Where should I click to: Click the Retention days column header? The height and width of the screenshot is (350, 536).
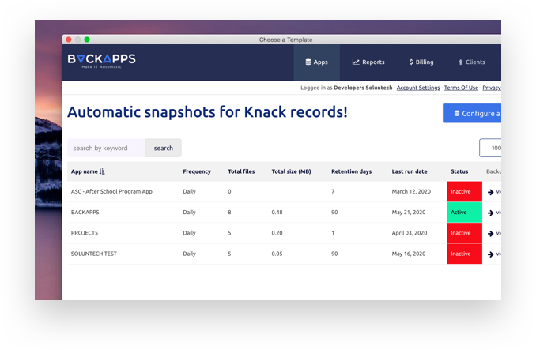(x=351, y=171)
